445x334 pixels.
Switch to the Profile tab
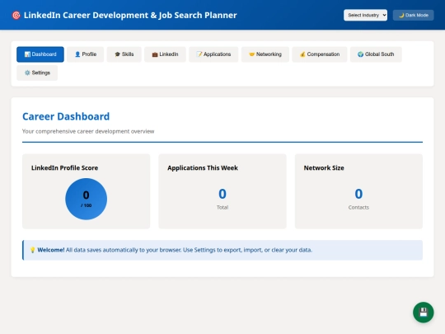[86, 54]
